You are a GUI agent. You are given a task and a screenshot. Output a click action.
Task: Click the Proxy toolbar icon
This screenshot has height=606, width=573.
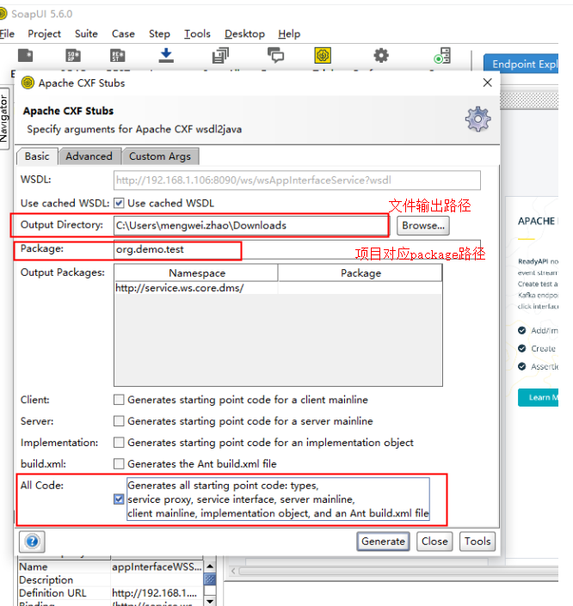442,56
